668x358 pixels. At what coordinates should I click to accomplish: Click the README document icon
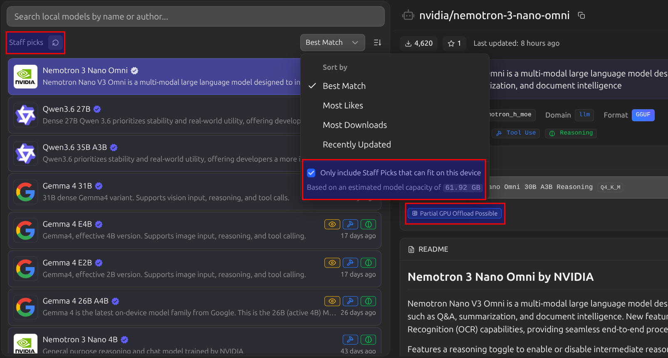[411, 250]
